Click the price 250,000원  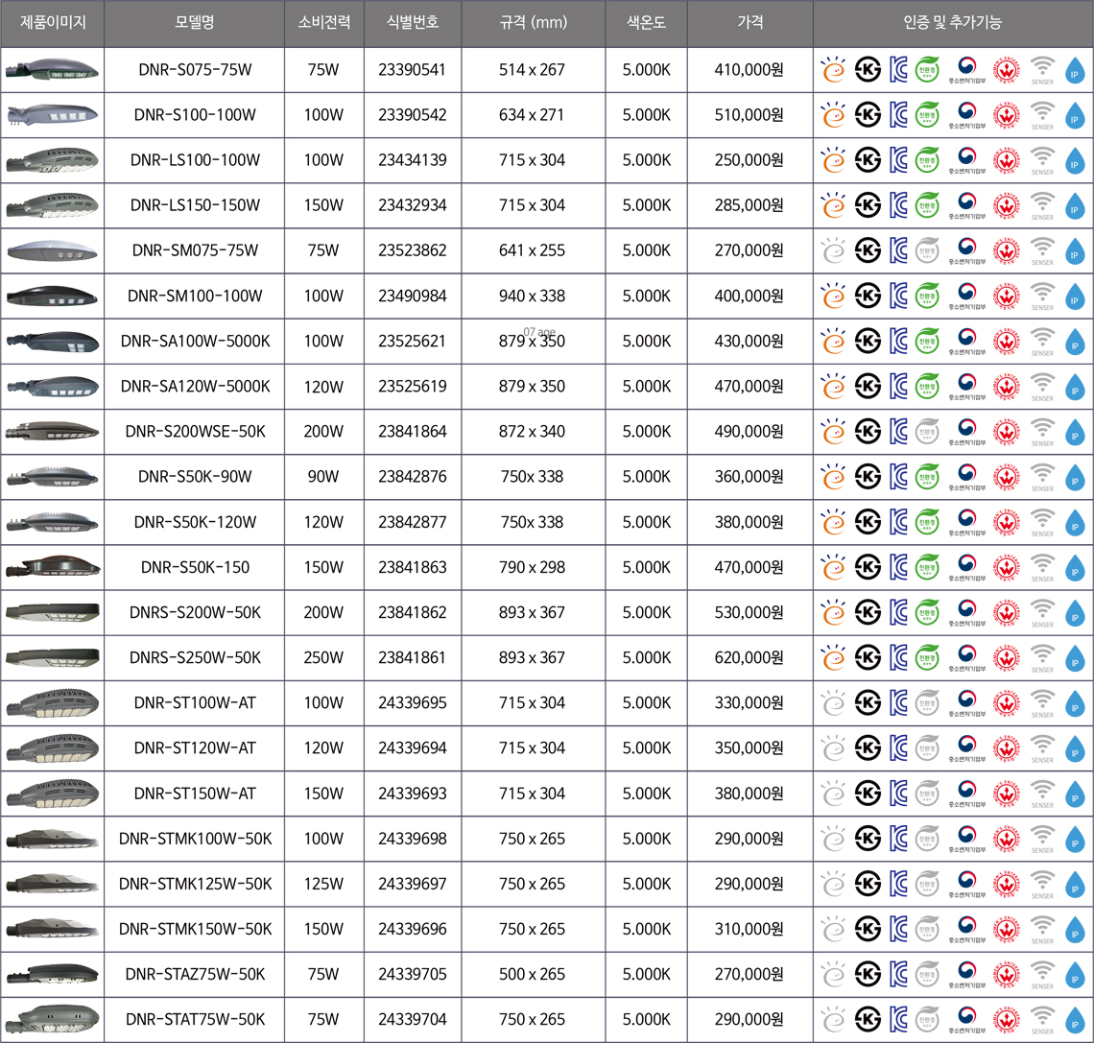[749, 160]
